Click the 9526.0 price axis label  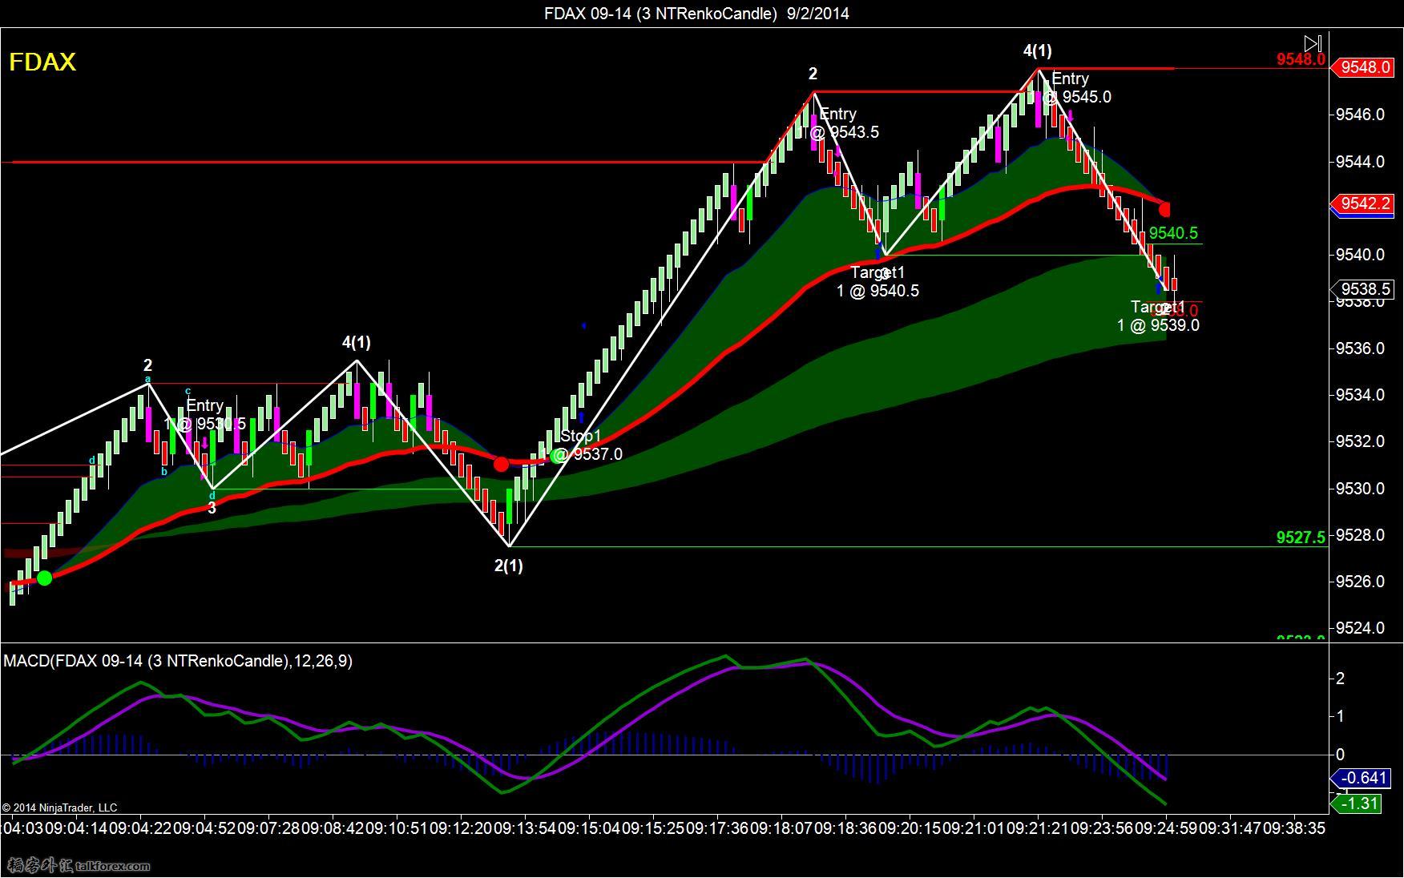[x=1360, y=582]
